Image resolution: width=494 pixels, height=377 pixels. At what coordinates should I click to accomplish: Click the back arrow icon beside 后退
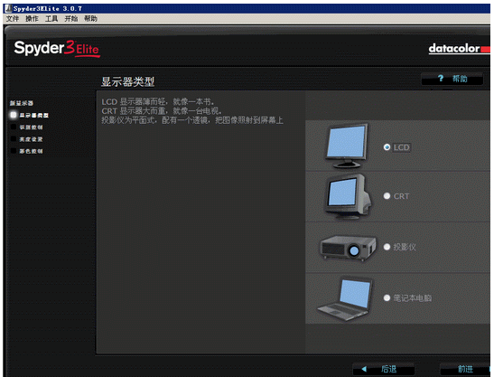click(364, 369)
